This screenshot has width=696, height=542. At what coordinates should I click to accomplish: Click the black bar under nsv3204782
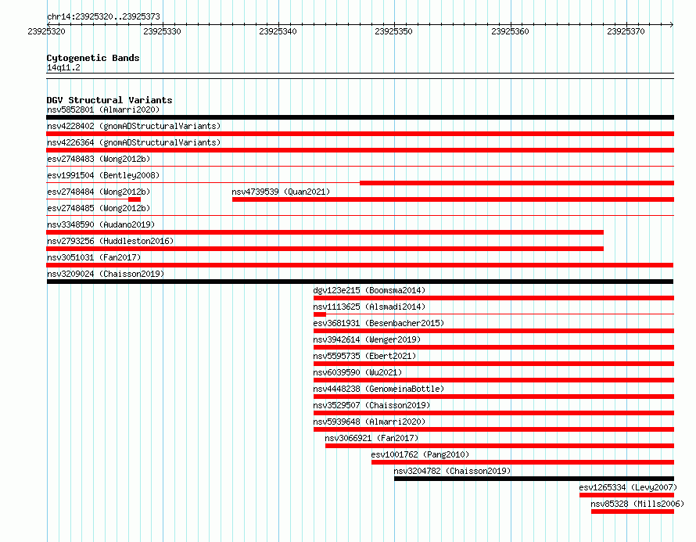click(x=534, y=479)
